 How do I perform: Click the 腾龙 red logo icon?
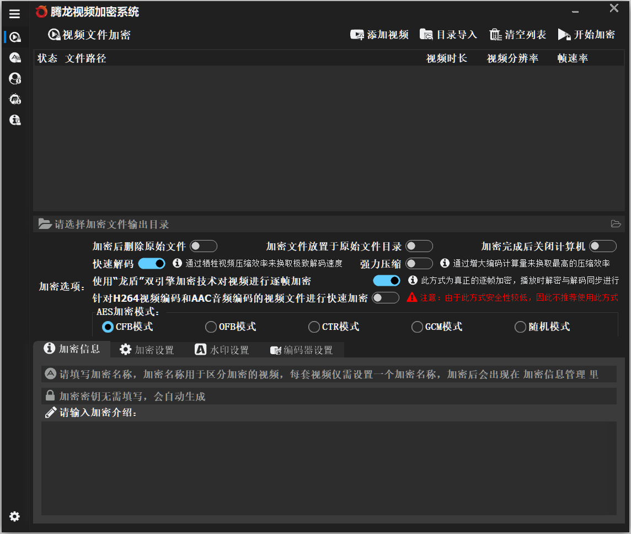(x=41, y=12)
